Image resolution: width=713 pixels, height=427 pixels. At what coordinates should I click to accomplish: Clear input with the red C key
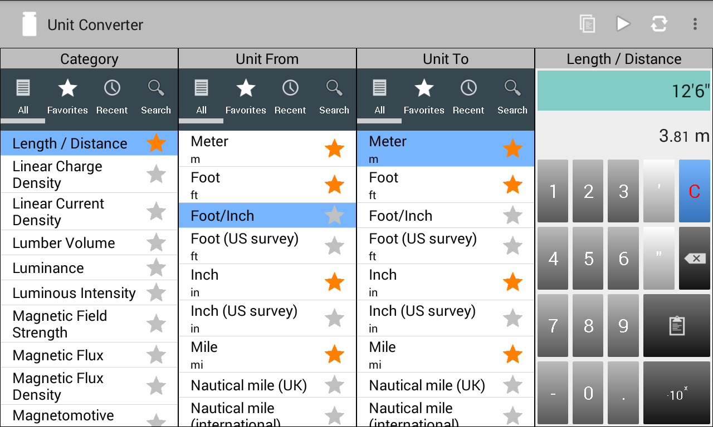(695, 191)
